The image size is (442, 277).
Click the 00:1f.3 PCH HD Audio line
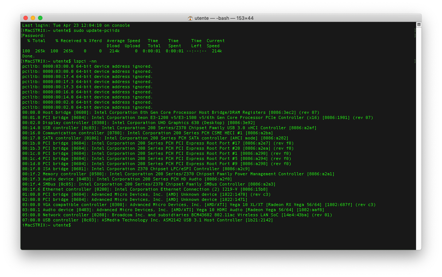coord(127,179)
